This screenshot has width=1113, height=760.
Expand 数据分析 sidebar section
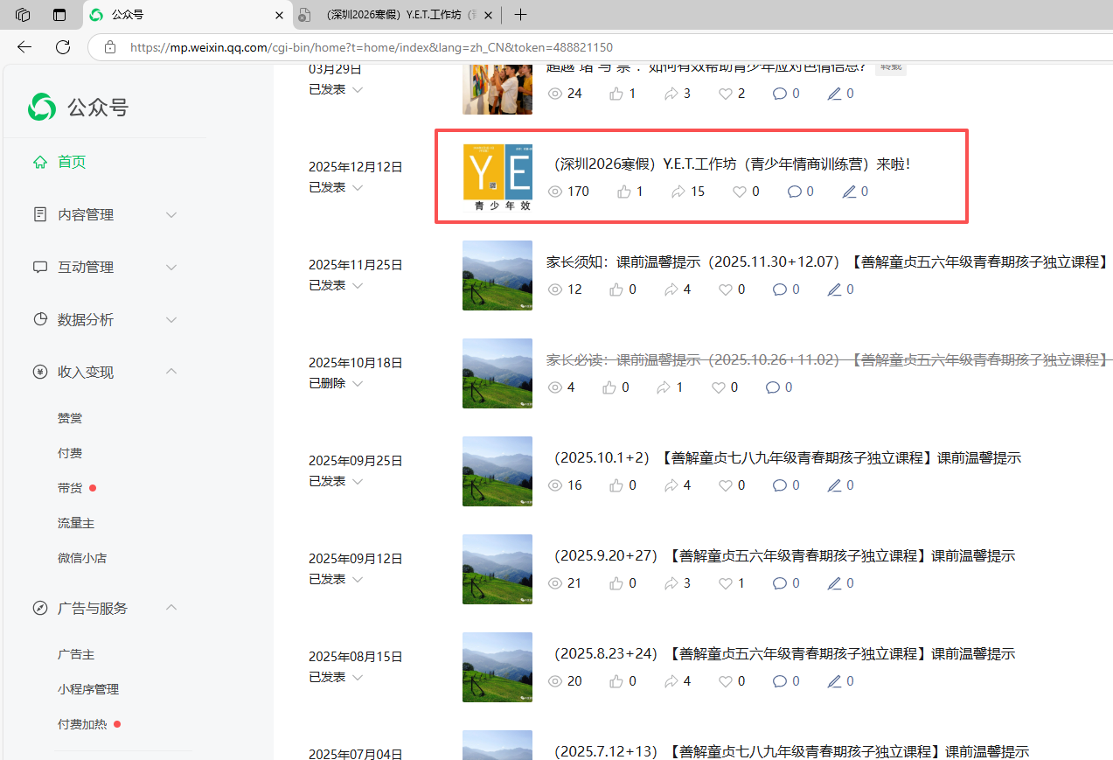(x=171, y=319)
